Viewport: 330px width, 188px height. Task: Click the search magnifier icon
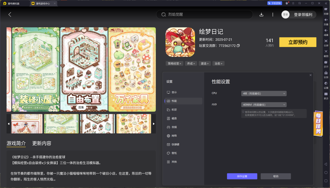click(164, 15)
